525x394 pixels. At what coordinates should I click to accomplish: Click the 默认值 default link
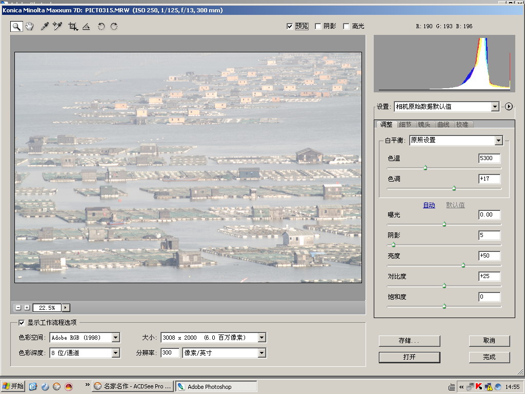coord(455,205)
